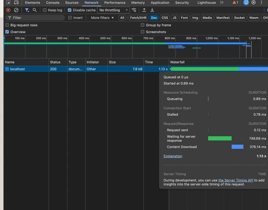
Task: Uncheck the Disable cache checkbox
Action: pyautogui.click(x=70, y=10)
